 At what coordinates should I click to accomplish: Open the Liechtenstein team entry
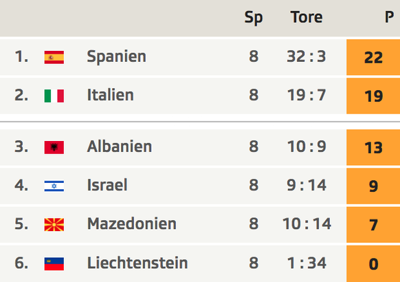pos(137,263)
